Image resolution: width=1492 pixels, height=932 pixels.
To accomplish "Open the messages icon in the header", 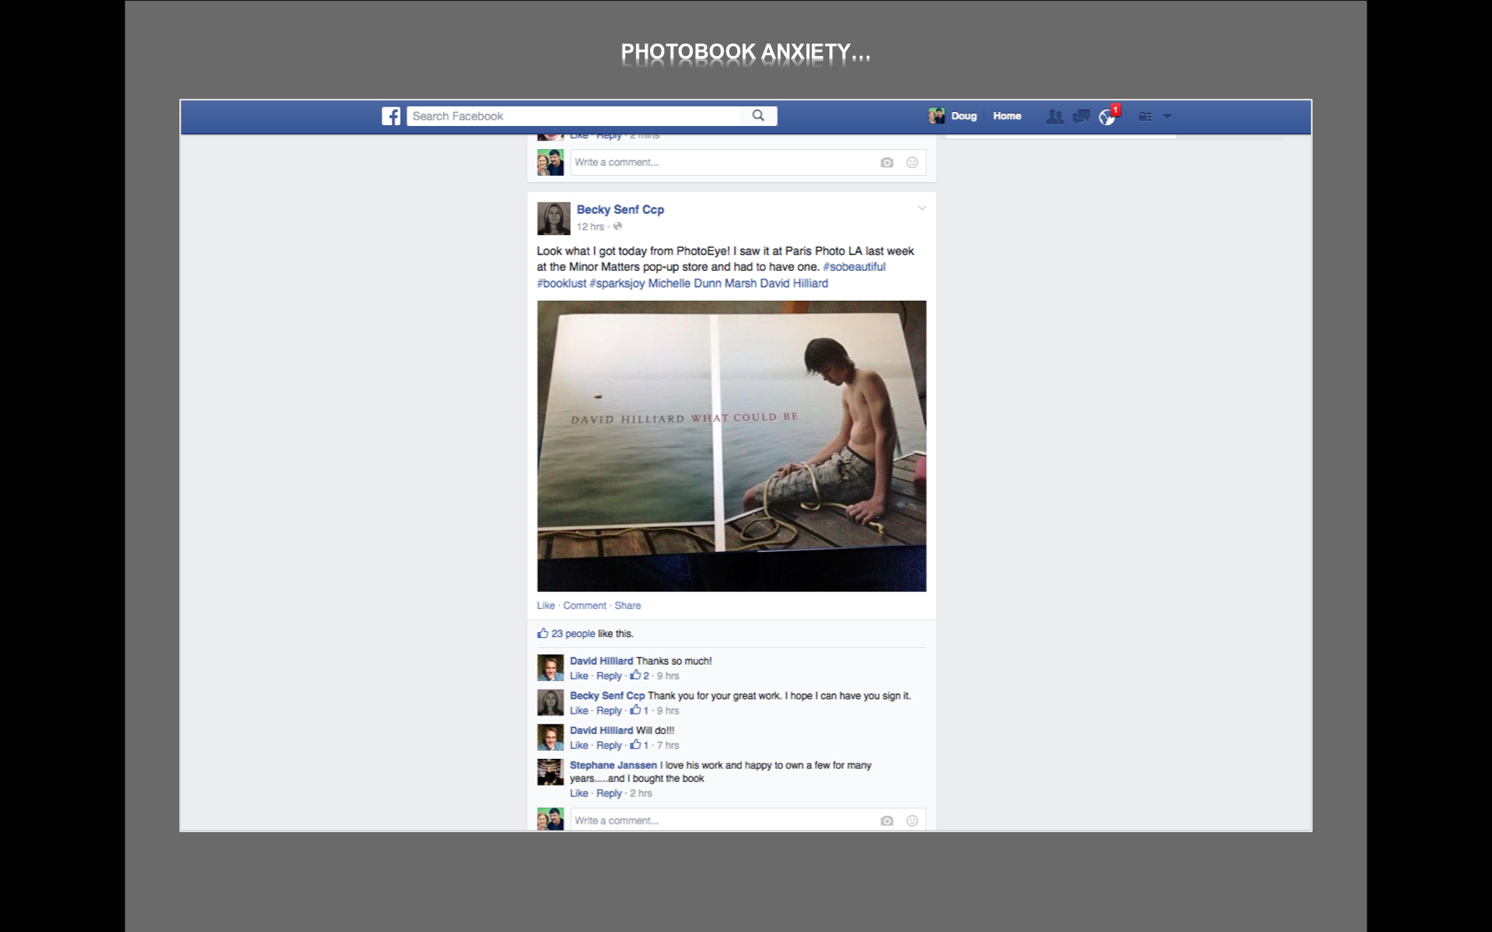I will click(x=1081, y=116).
